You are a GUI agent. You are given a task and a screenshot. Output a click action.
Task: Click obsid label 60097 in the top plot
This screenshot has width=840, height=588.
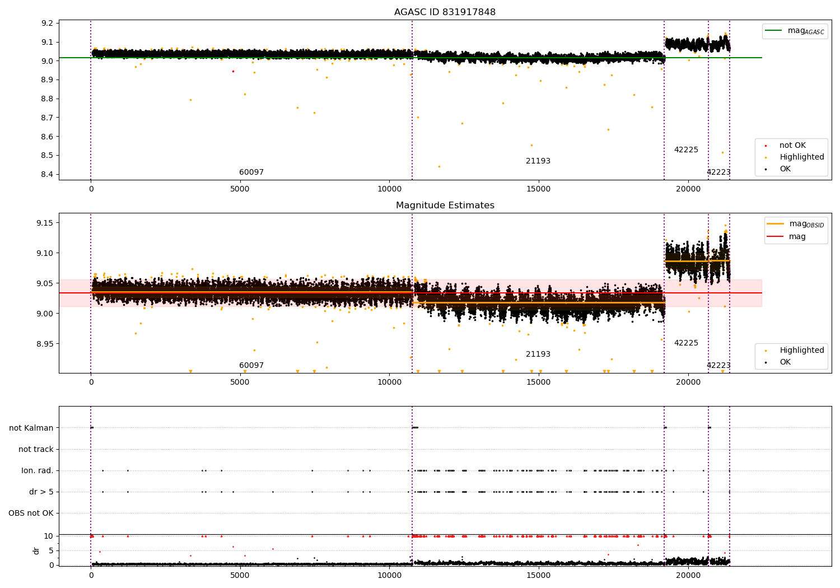[x=251, y=172]
